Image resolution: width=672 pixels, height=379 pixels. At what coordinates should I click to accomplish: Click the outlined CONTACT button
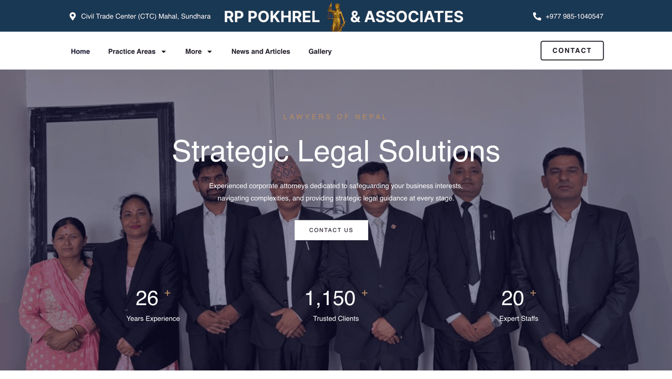click(x=572, y=50)
